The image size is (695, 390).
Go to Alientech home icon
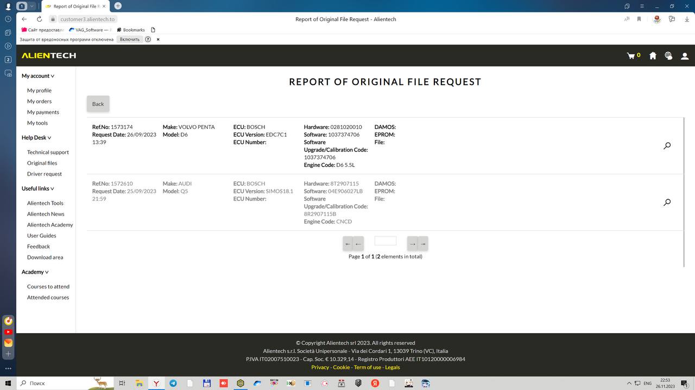[x=653, y=56]
